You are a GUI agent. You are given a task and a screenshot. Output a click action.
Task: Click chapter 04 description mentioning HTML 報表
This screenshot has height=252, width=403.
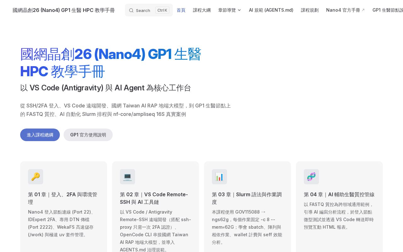pos(339,216)
